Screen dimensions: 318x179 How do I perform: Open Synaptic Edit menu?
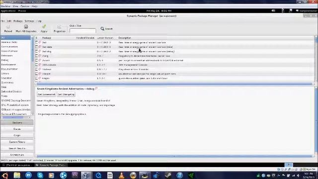(9, 21)
